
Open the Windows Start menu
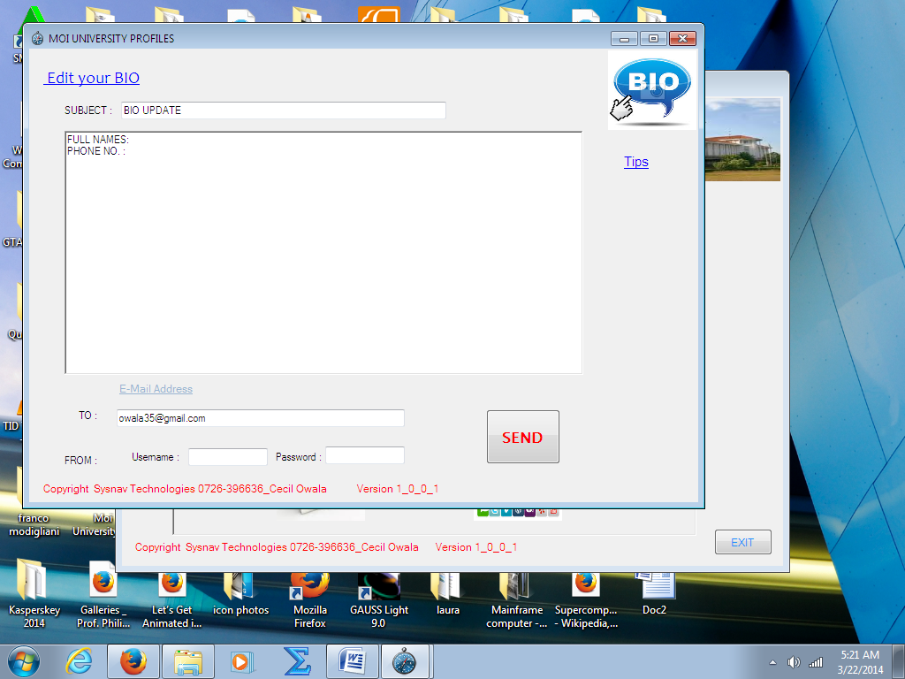[x=24, y=661]
